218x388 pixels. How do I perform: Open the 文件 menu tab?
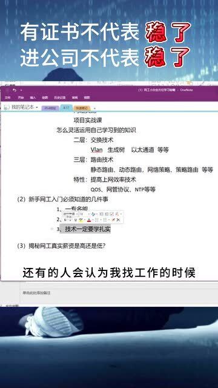tap(8, 98)
